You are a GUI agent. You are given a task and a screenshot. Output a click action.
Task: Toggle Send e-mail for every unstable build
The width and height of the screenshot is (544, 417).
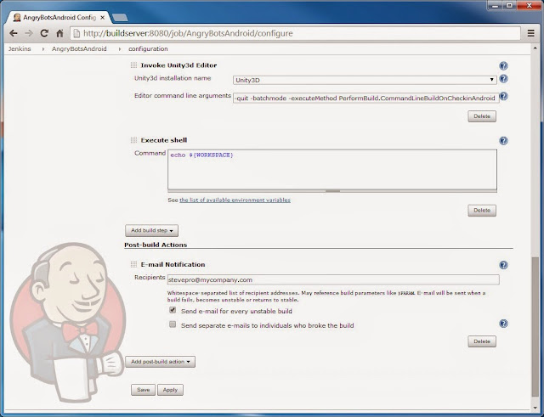tap(173, 310)
